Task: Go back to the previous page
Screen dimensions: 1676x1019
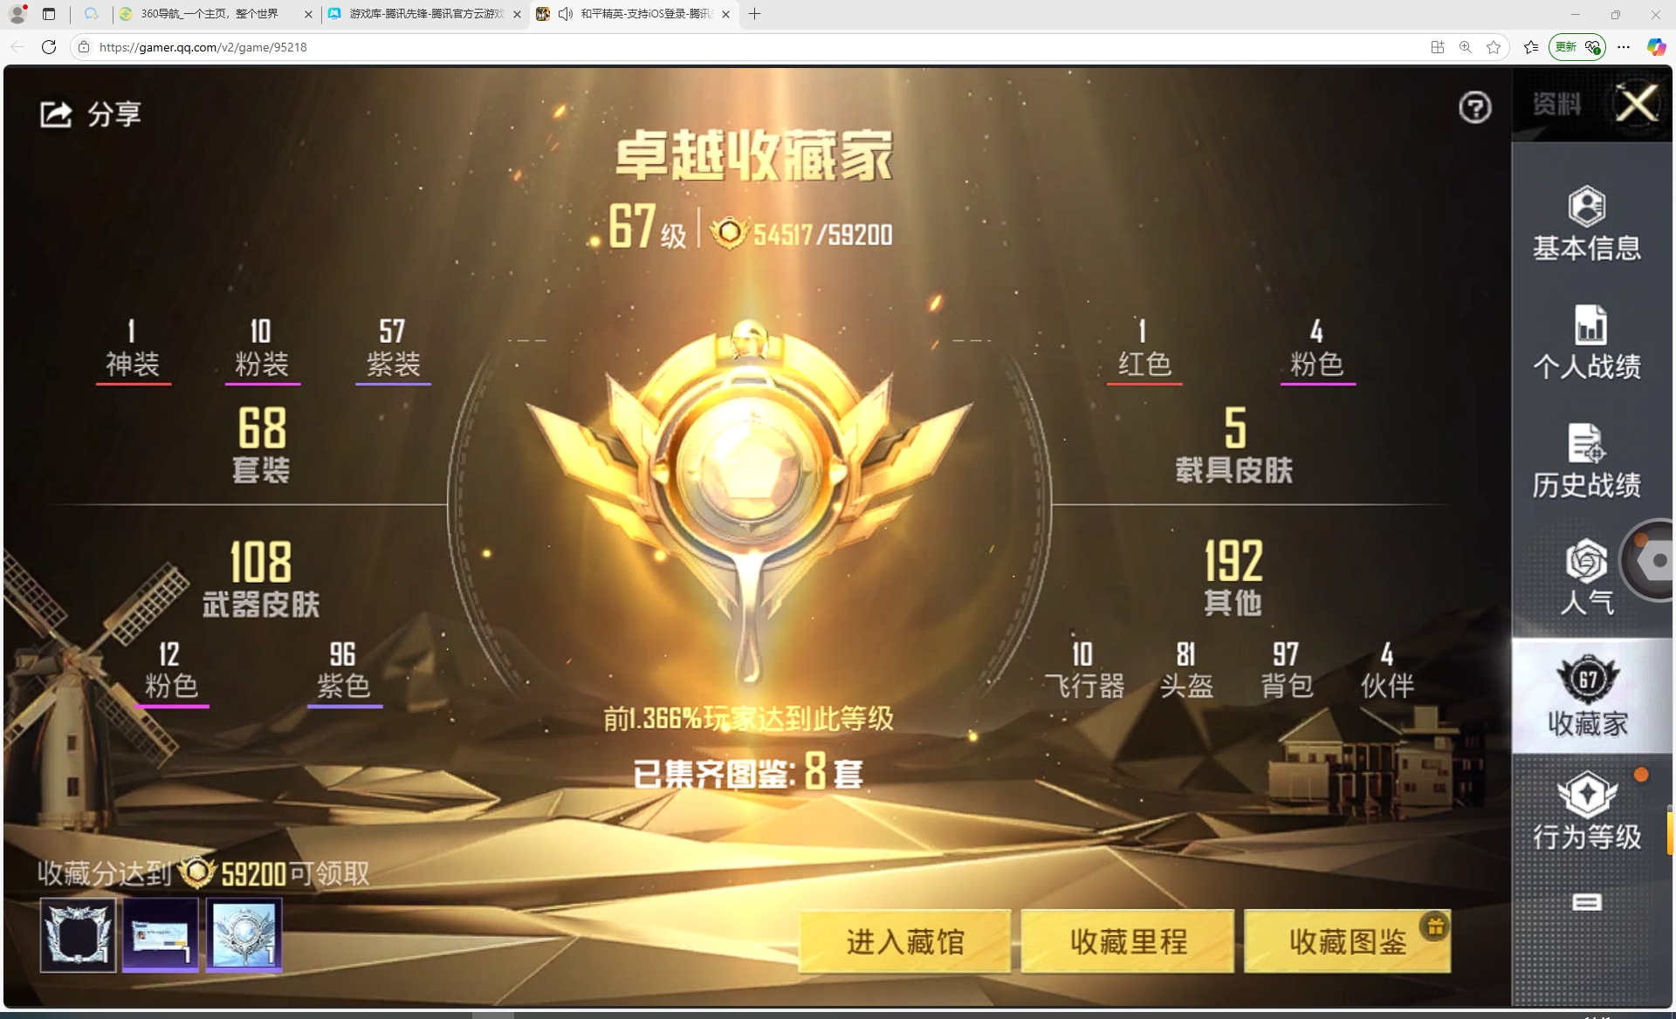Action: pos(17,47)
